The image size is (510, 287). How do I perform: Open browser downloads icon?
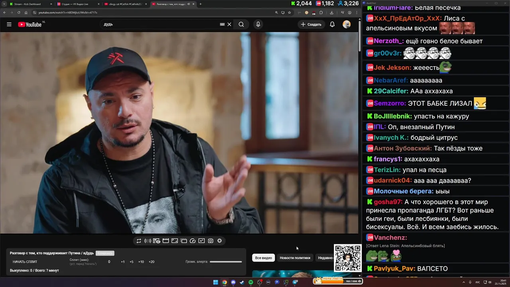pyautogui.click(x=331, y=12)
